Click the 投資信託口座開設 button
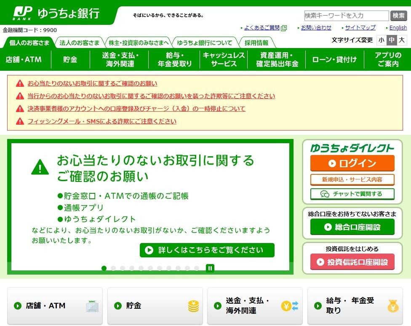This screenshot has height=326, width=411. [352, 261]
